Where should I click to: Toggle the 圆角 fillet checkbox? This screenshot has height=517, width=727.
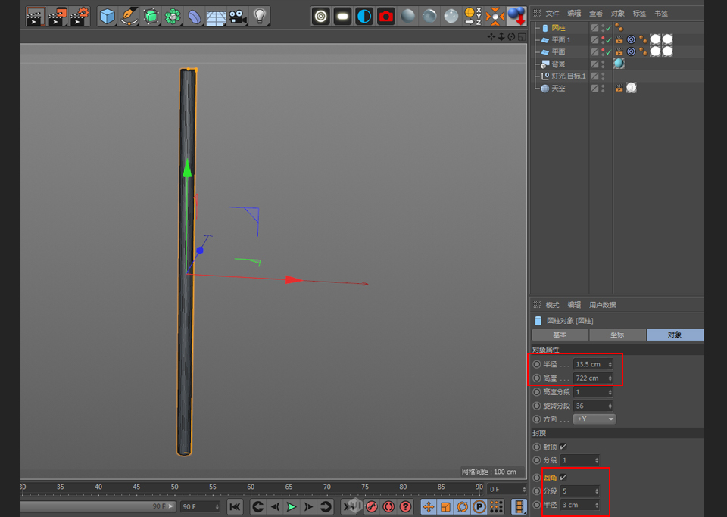pos(563,478)
